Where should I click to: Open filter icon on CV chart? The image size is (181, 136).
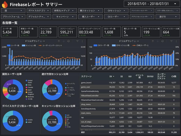(x=171, y=41)
